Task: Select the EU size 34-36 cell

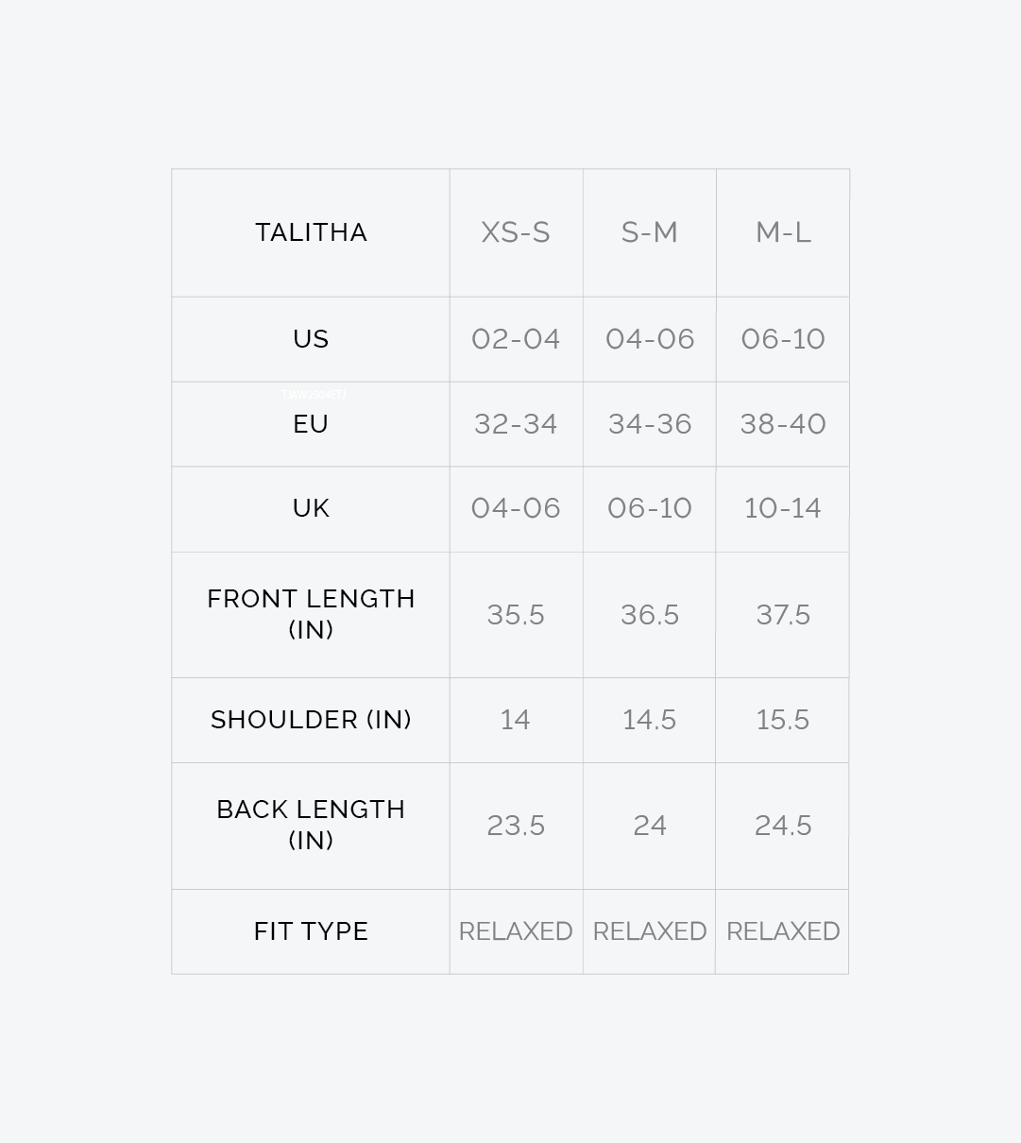Action: click(650, 424)
